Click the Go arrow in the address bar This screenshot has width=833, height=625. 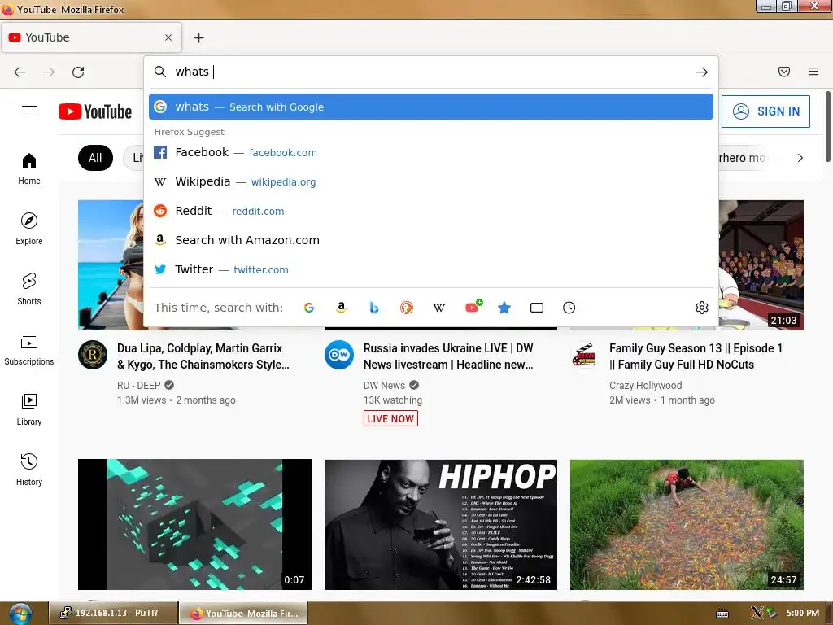click(702, 72)
